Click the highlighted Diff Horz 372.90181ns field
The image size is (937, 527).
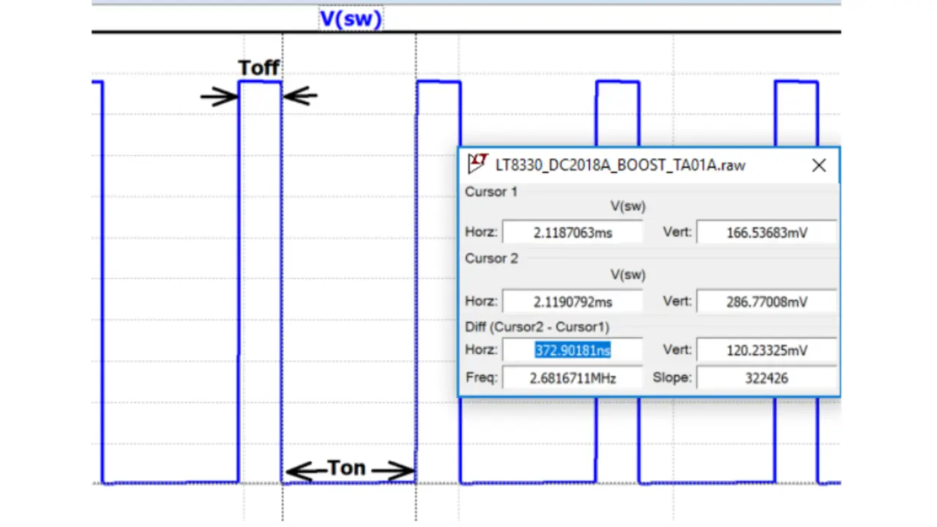click(x=572, y=351)
